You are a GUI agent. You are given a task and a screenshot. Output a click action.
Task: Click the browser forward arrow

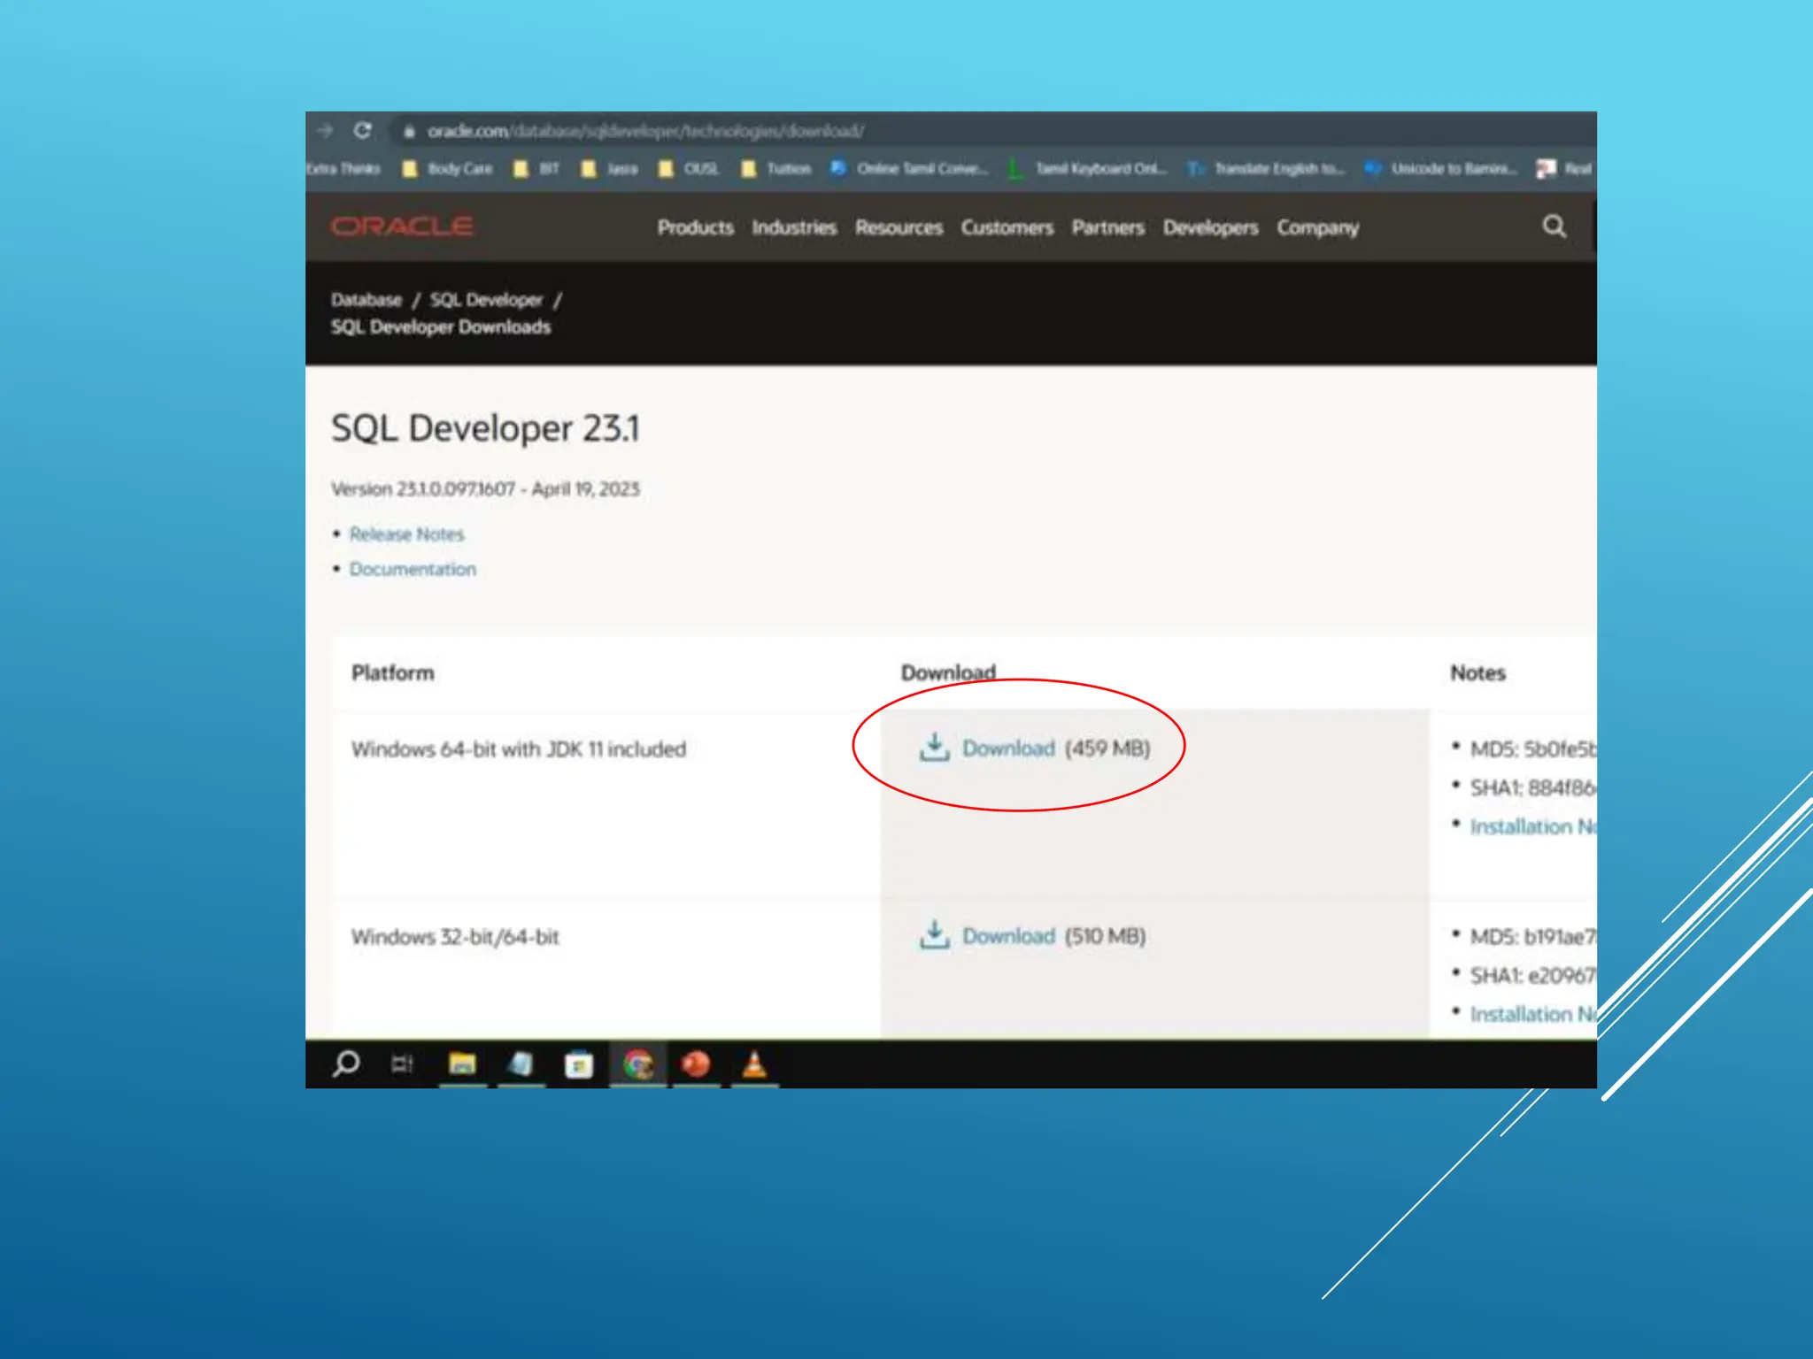point(325,130)
